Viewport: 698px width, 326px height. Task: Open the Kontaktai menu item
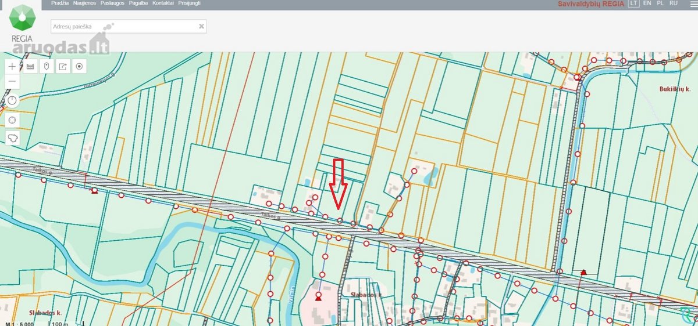pos(163,3)
